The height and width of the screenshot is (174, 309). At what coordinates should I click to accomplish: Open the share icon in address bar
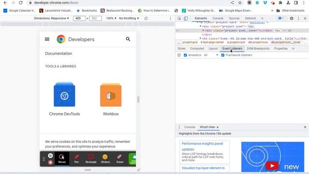(x=232, y=3)
